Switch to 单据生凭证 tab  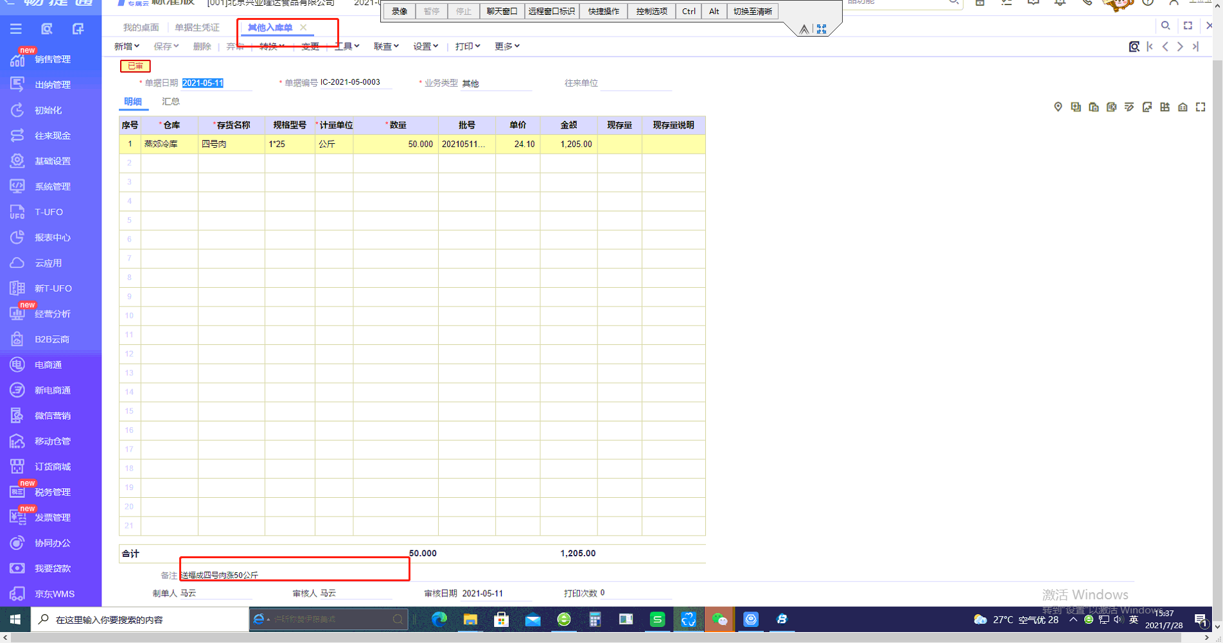[x=197, y=28]
